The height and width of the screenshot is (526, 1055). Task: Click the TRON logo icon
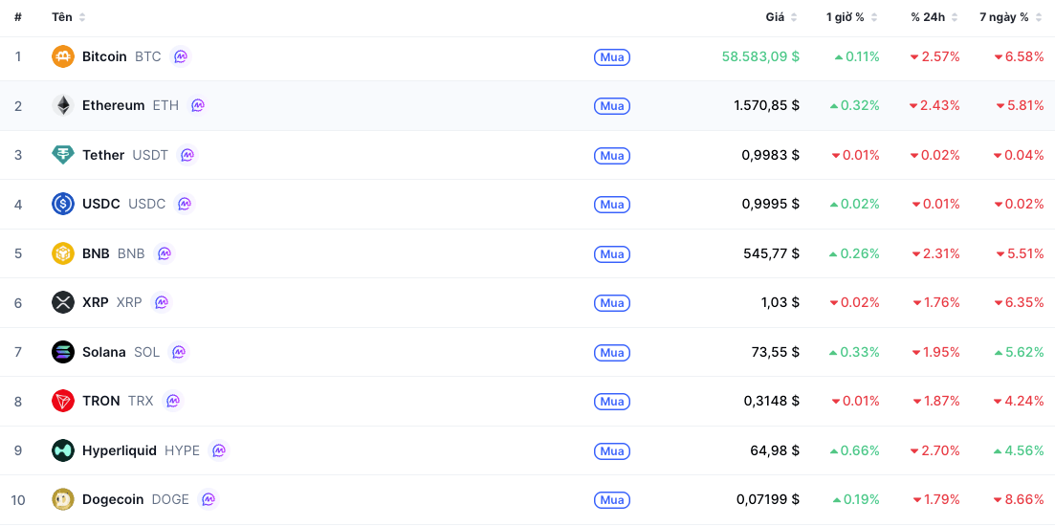62,401
